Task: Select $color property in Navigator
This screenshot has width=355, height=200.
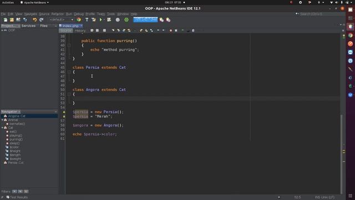Action: (14, 147)
